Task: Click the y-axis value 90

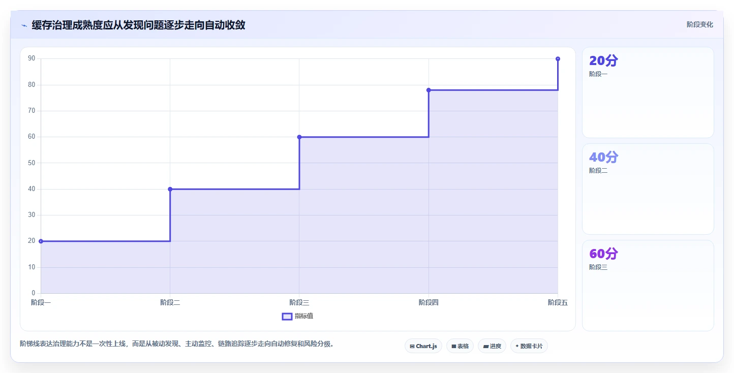Action: pos(32,58)
